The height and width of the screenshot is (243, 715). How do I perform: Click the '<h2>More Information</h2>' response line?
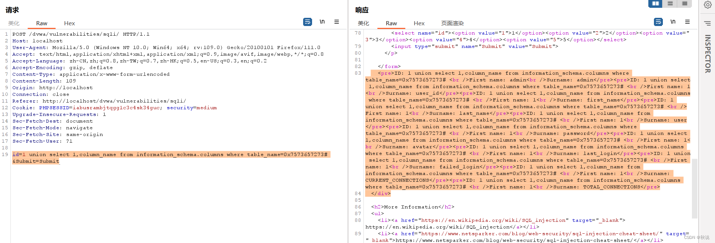pyautogui.click(x=413, y=207)
